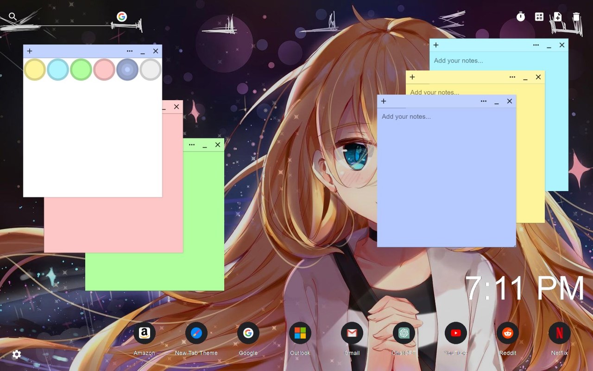Create a new sticky note from the top toolbar

click(558, 17)
